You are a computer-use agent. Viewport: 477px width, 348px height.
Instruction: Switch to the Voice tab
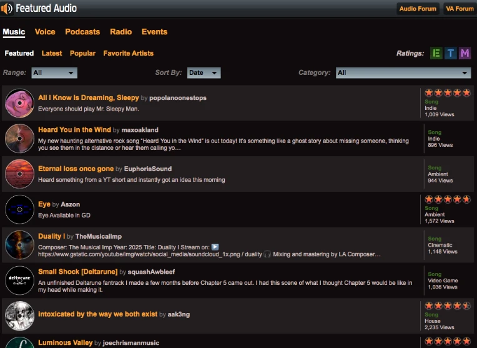pos(45,32)
